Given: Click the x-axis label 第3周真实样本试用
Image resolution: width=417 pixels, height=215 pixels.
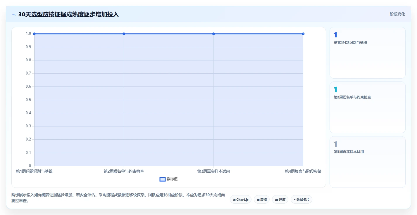Looking at the screenshot, I should [213, 171].
